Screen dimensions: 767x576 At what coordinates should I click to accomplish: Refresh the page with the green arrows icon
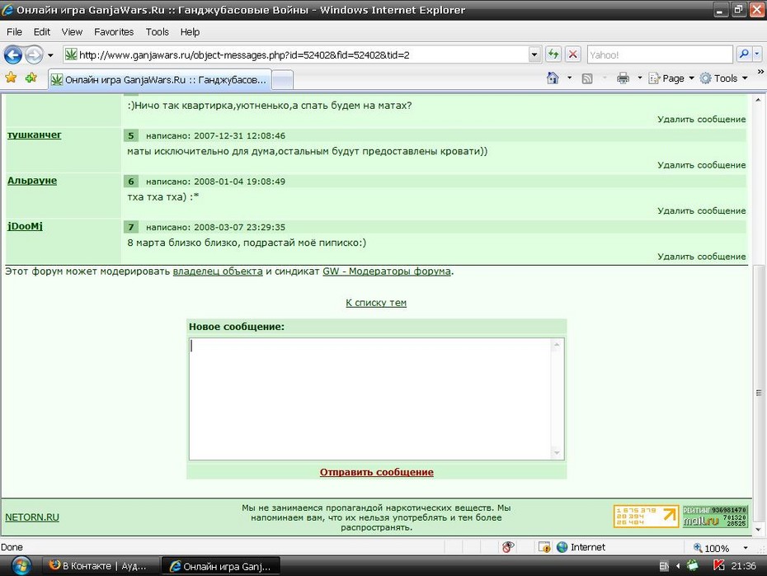(553, 54)
